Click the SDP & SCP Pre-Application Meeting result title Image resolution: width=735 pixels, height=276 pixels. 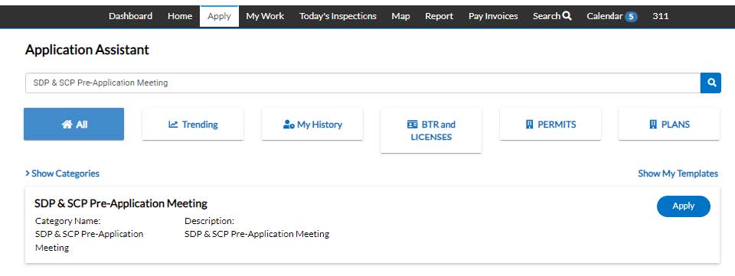pyautogui.click(x=121, y=203)
